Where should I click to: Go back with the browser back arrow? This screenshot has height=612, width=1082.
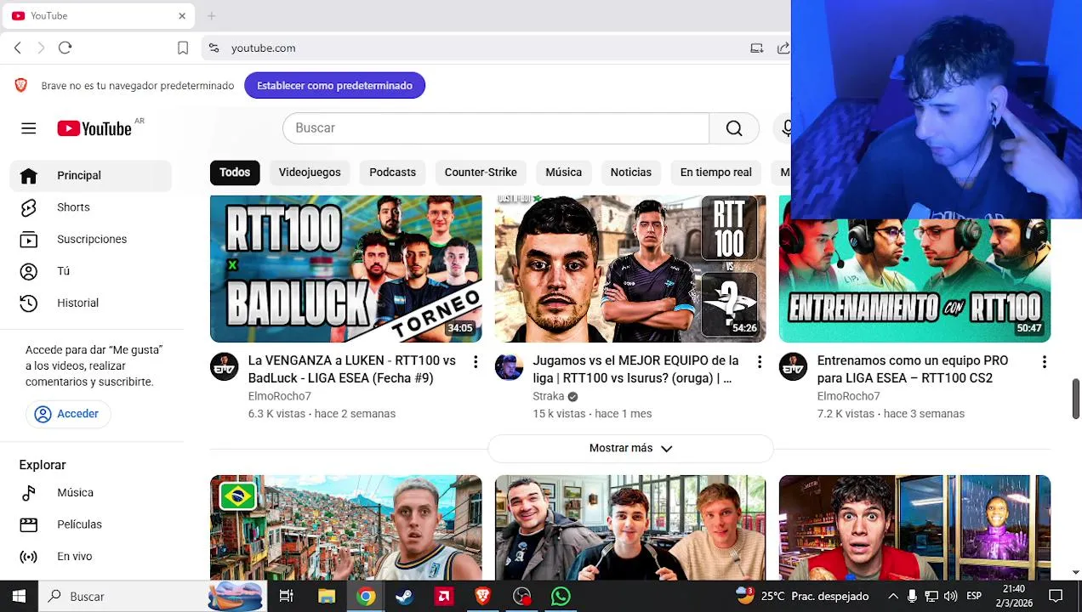(18, 48)
